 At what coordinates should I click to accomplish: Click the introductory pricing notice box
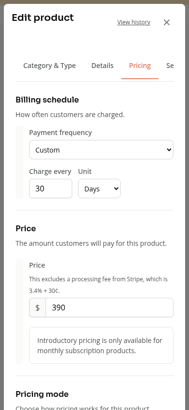101,345
